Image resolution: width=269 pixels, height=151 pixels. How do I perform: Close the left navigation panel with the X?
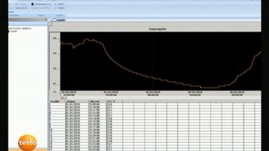[46, 19]
